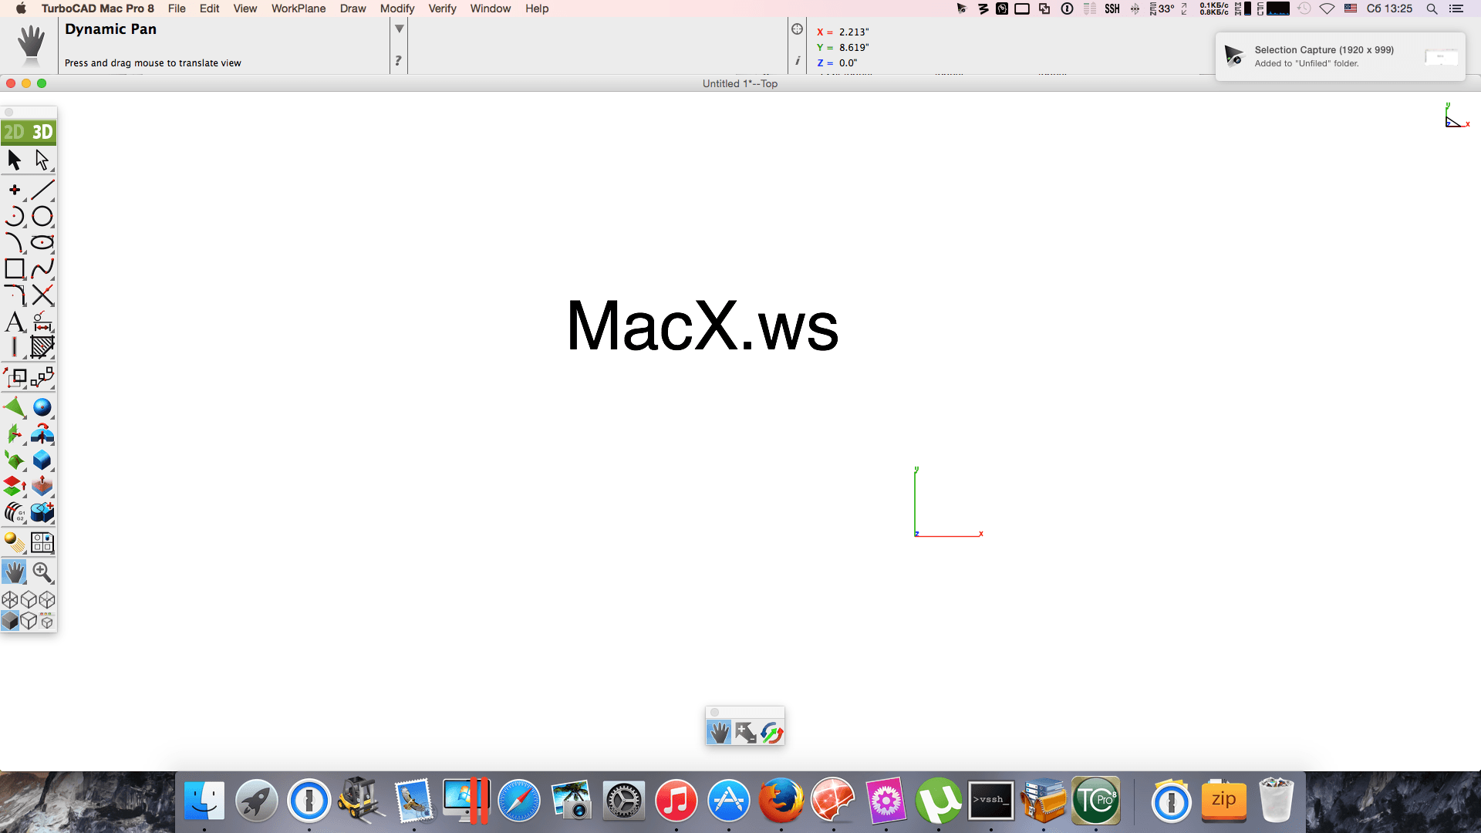The height and width of the screenshot is (833, 1481).
Task: Toggle the hidden-line cube display mode
Action: tap(29, 621)
